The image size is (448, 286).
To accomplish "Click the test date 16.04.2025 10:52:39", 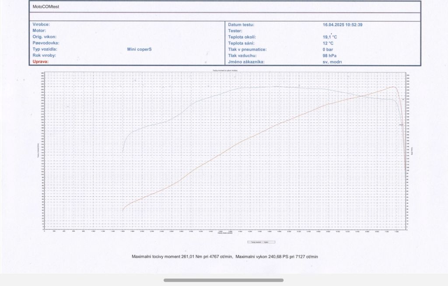I will coord(342,25).
